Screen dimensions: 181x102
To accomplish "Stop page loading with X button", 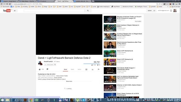I will [x=7, y=4].
